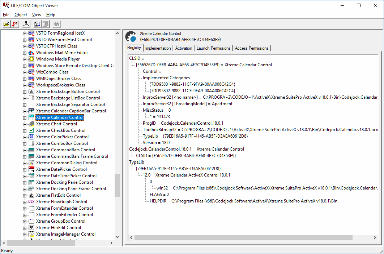Click the registry pane horizontal scrollbar thumb
384x254 pixels.
(x=243, y=238)
